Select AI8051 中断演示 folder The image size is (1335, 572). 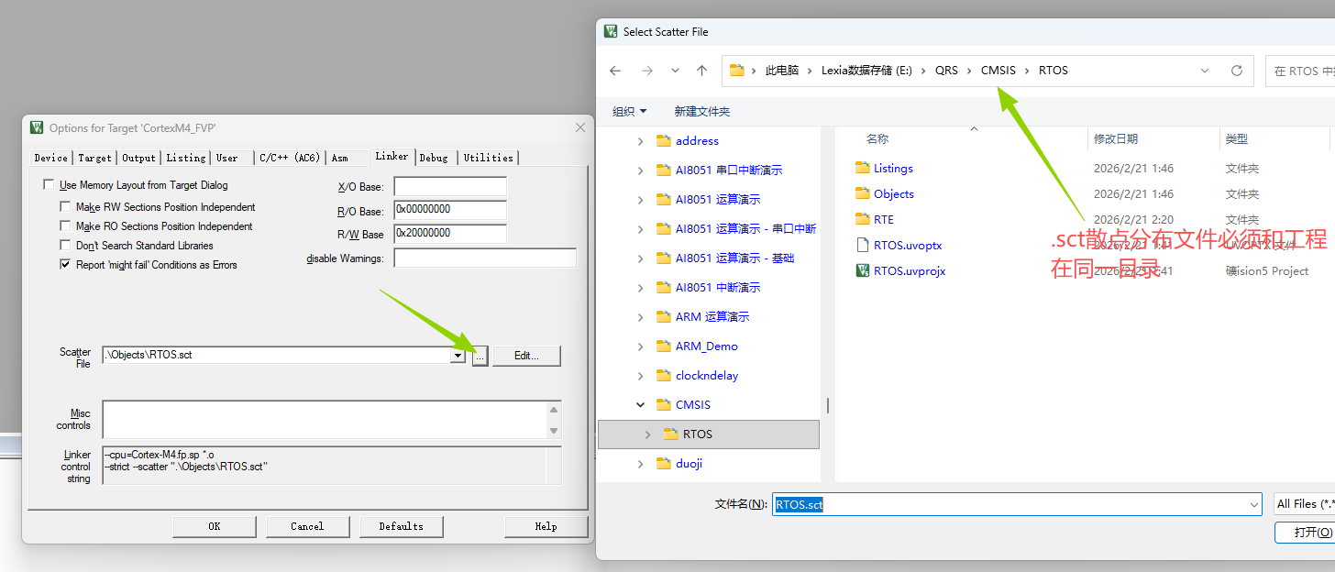(717, 287)
